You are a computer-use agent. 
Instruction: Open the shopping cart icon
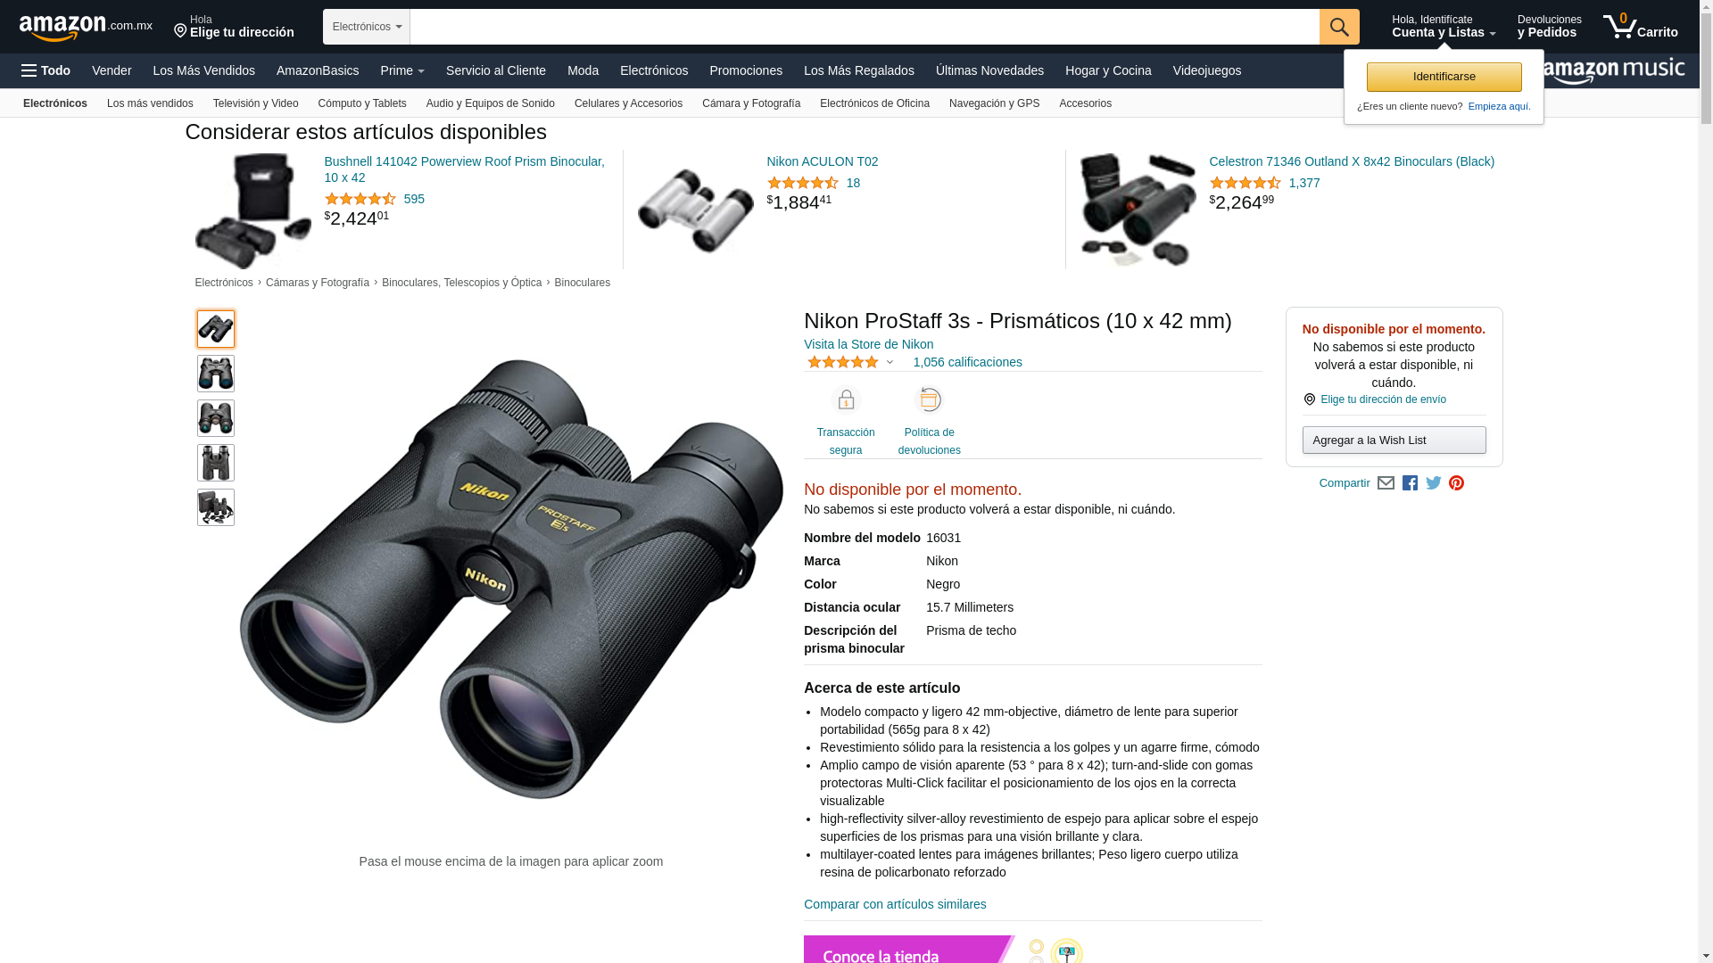pos(1640,27)
